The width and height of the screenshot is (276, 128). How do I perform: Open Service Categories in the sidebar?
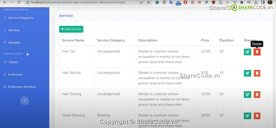(20, 18)
